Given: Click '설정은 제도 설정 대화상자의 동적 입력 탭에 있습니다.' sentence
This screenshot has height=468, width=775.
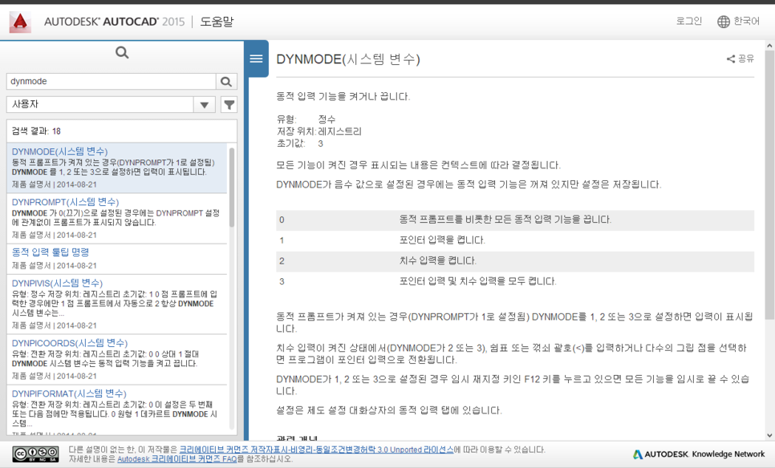Looking at the screenshot, I should (x=388, y=411).
